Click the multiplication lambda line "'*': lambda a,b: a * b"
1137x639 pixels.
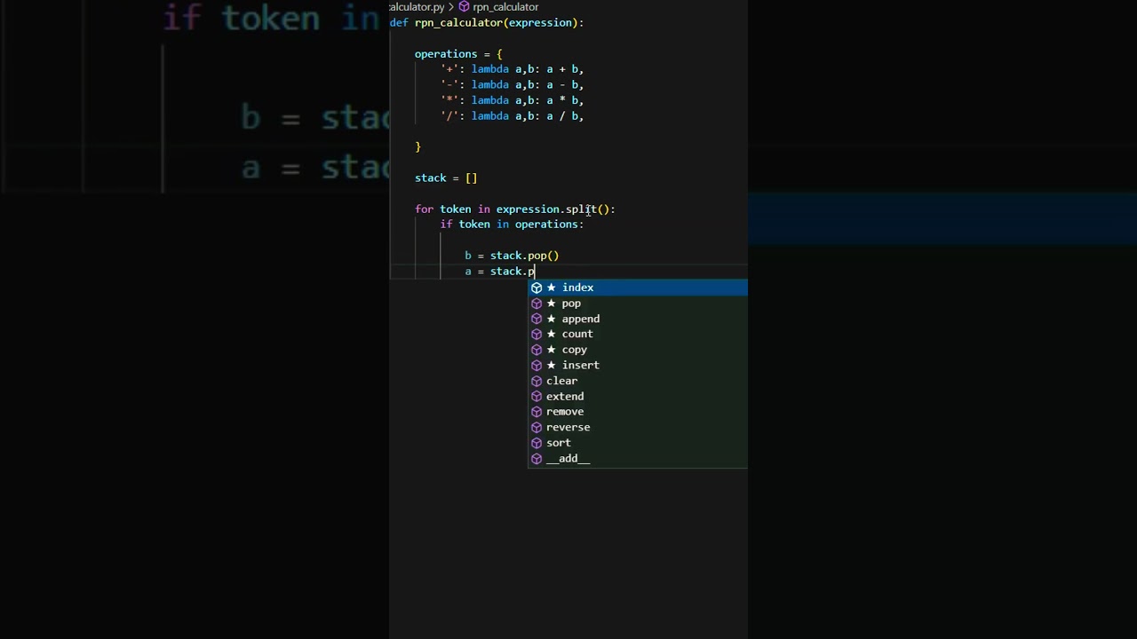[x=512, y=100]
